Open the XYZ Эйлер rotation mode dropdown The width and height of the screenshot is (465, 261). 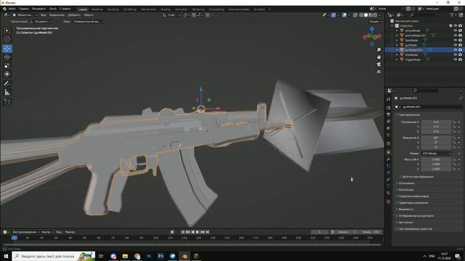(x=436, y=154)
